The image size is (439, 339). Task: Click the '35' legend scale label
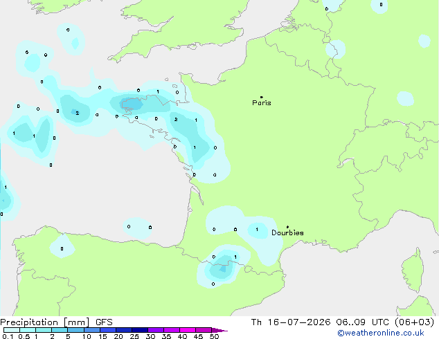tap(166, 336)
